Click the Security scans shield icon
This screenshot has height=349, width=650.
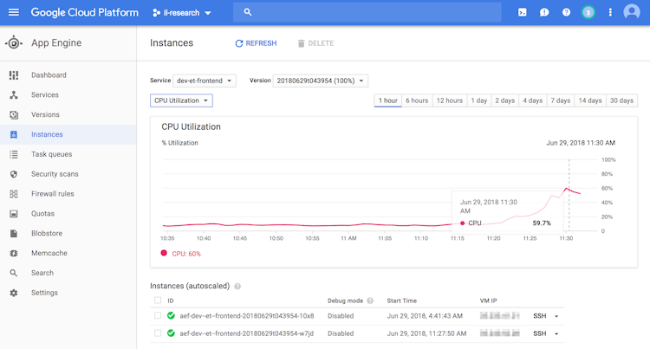(14, 174)
